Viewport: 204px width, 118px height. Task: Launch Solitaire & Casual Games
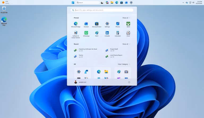[76, 34]
